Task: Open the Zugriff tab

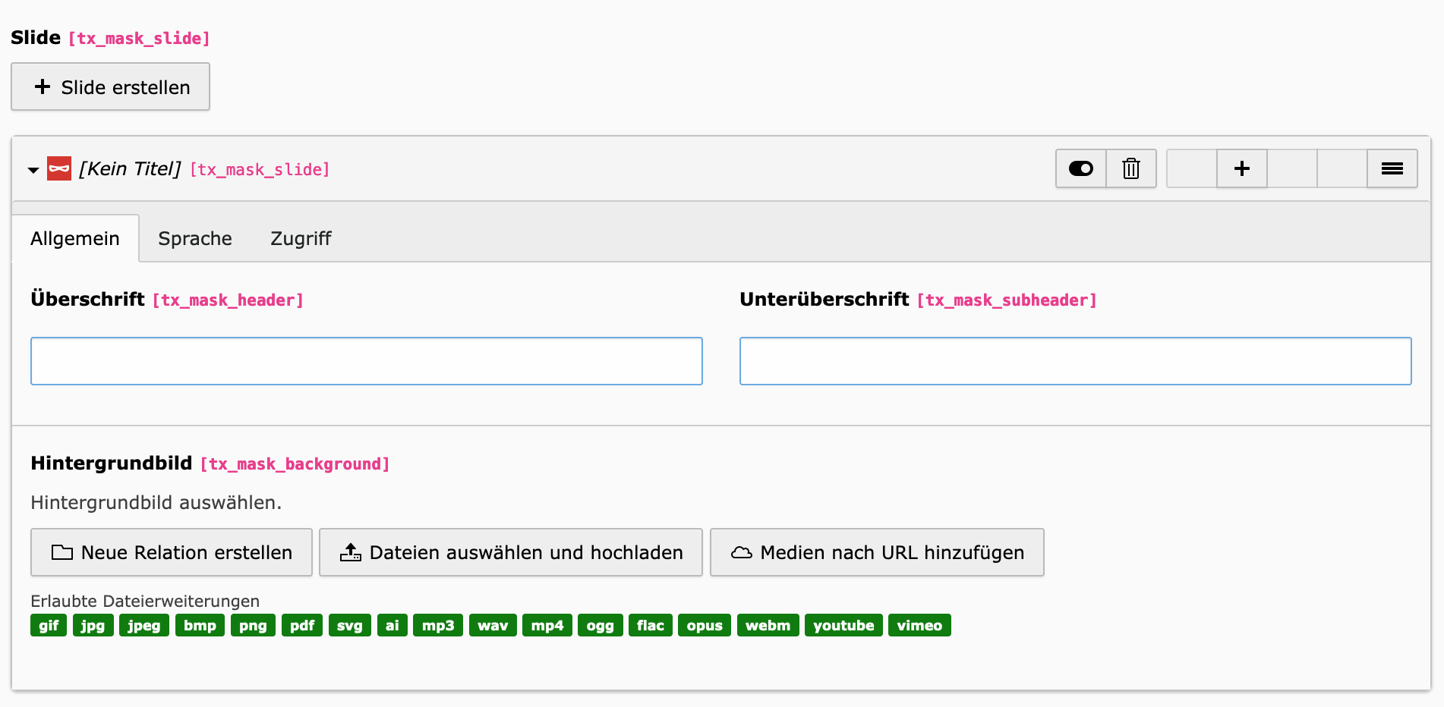Action: click(301, 239)
